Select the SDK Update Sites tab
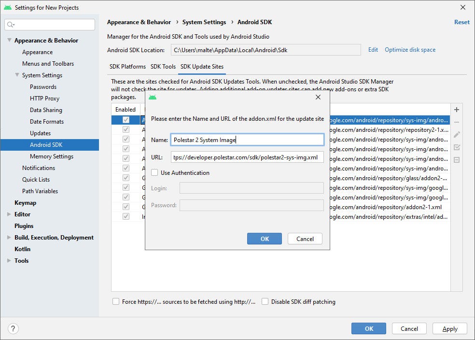Image resolution: width=475 pixels, height=340 pixels. (x=202, y=67)
